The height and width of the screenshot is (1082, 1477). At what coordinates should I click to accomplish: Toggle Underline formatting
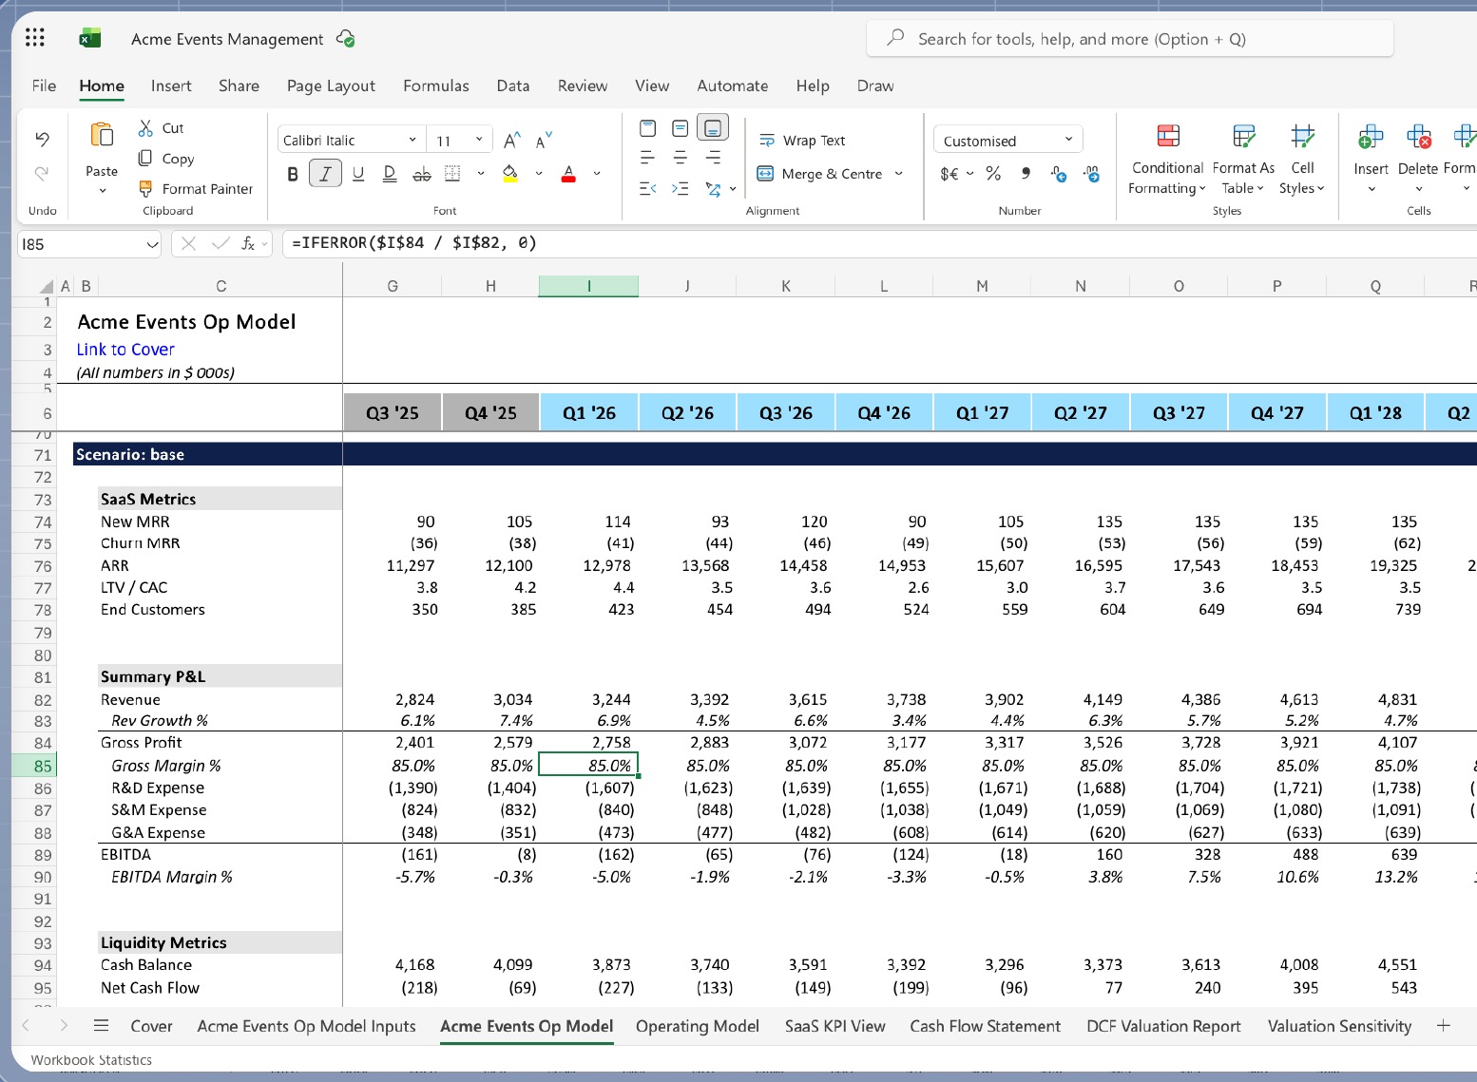click(x=358, y=174)
